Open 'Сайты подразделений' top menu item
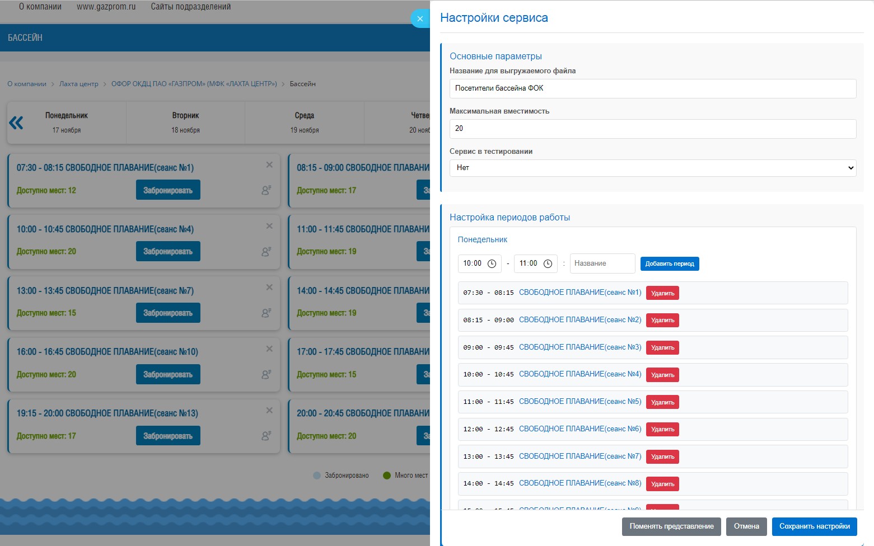The image size is (874, 546). point(190,7)
